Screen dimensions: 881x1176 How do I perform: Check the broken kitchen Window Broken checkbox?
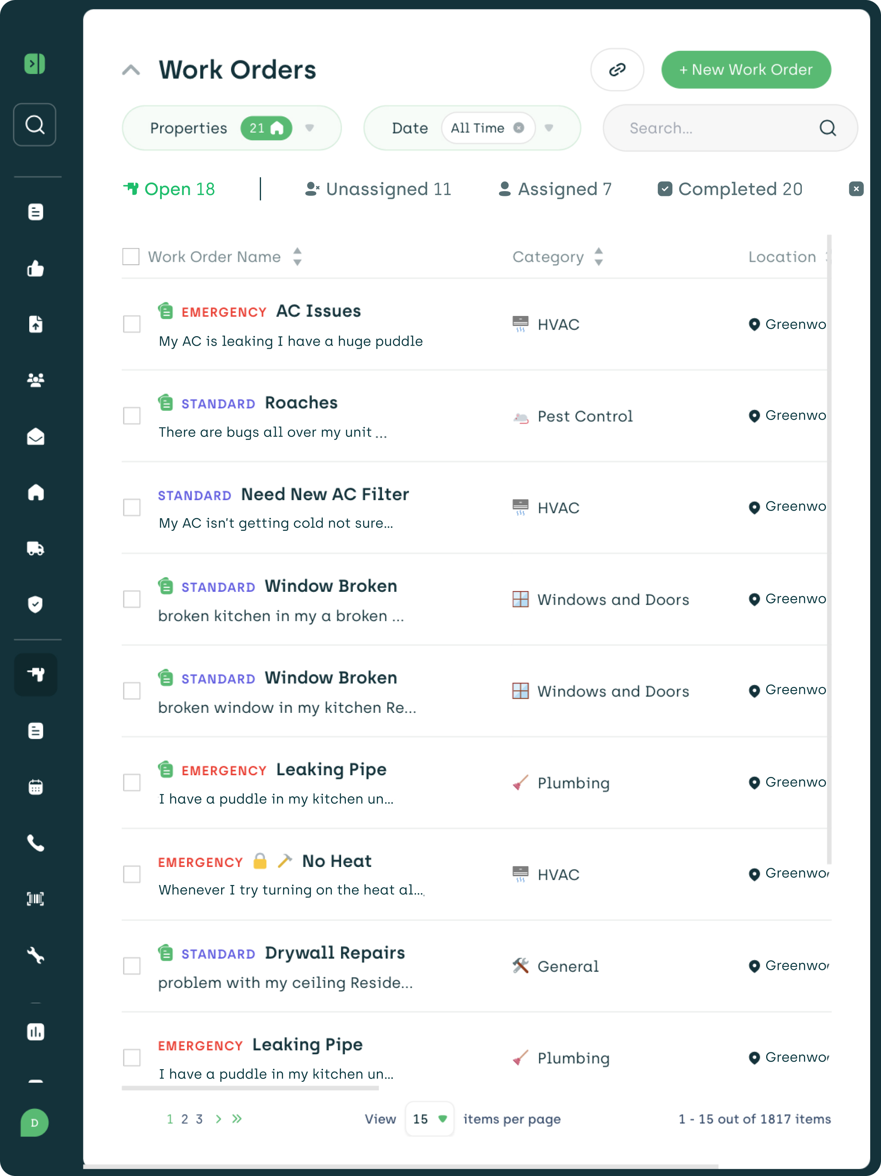coord(132,599)
